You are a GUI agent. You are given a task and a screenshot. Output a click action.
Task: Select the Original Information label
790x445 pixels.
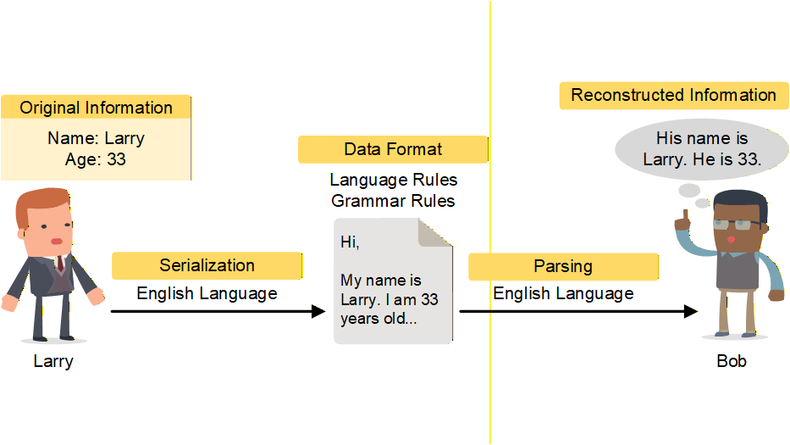(x=96, y=108)
